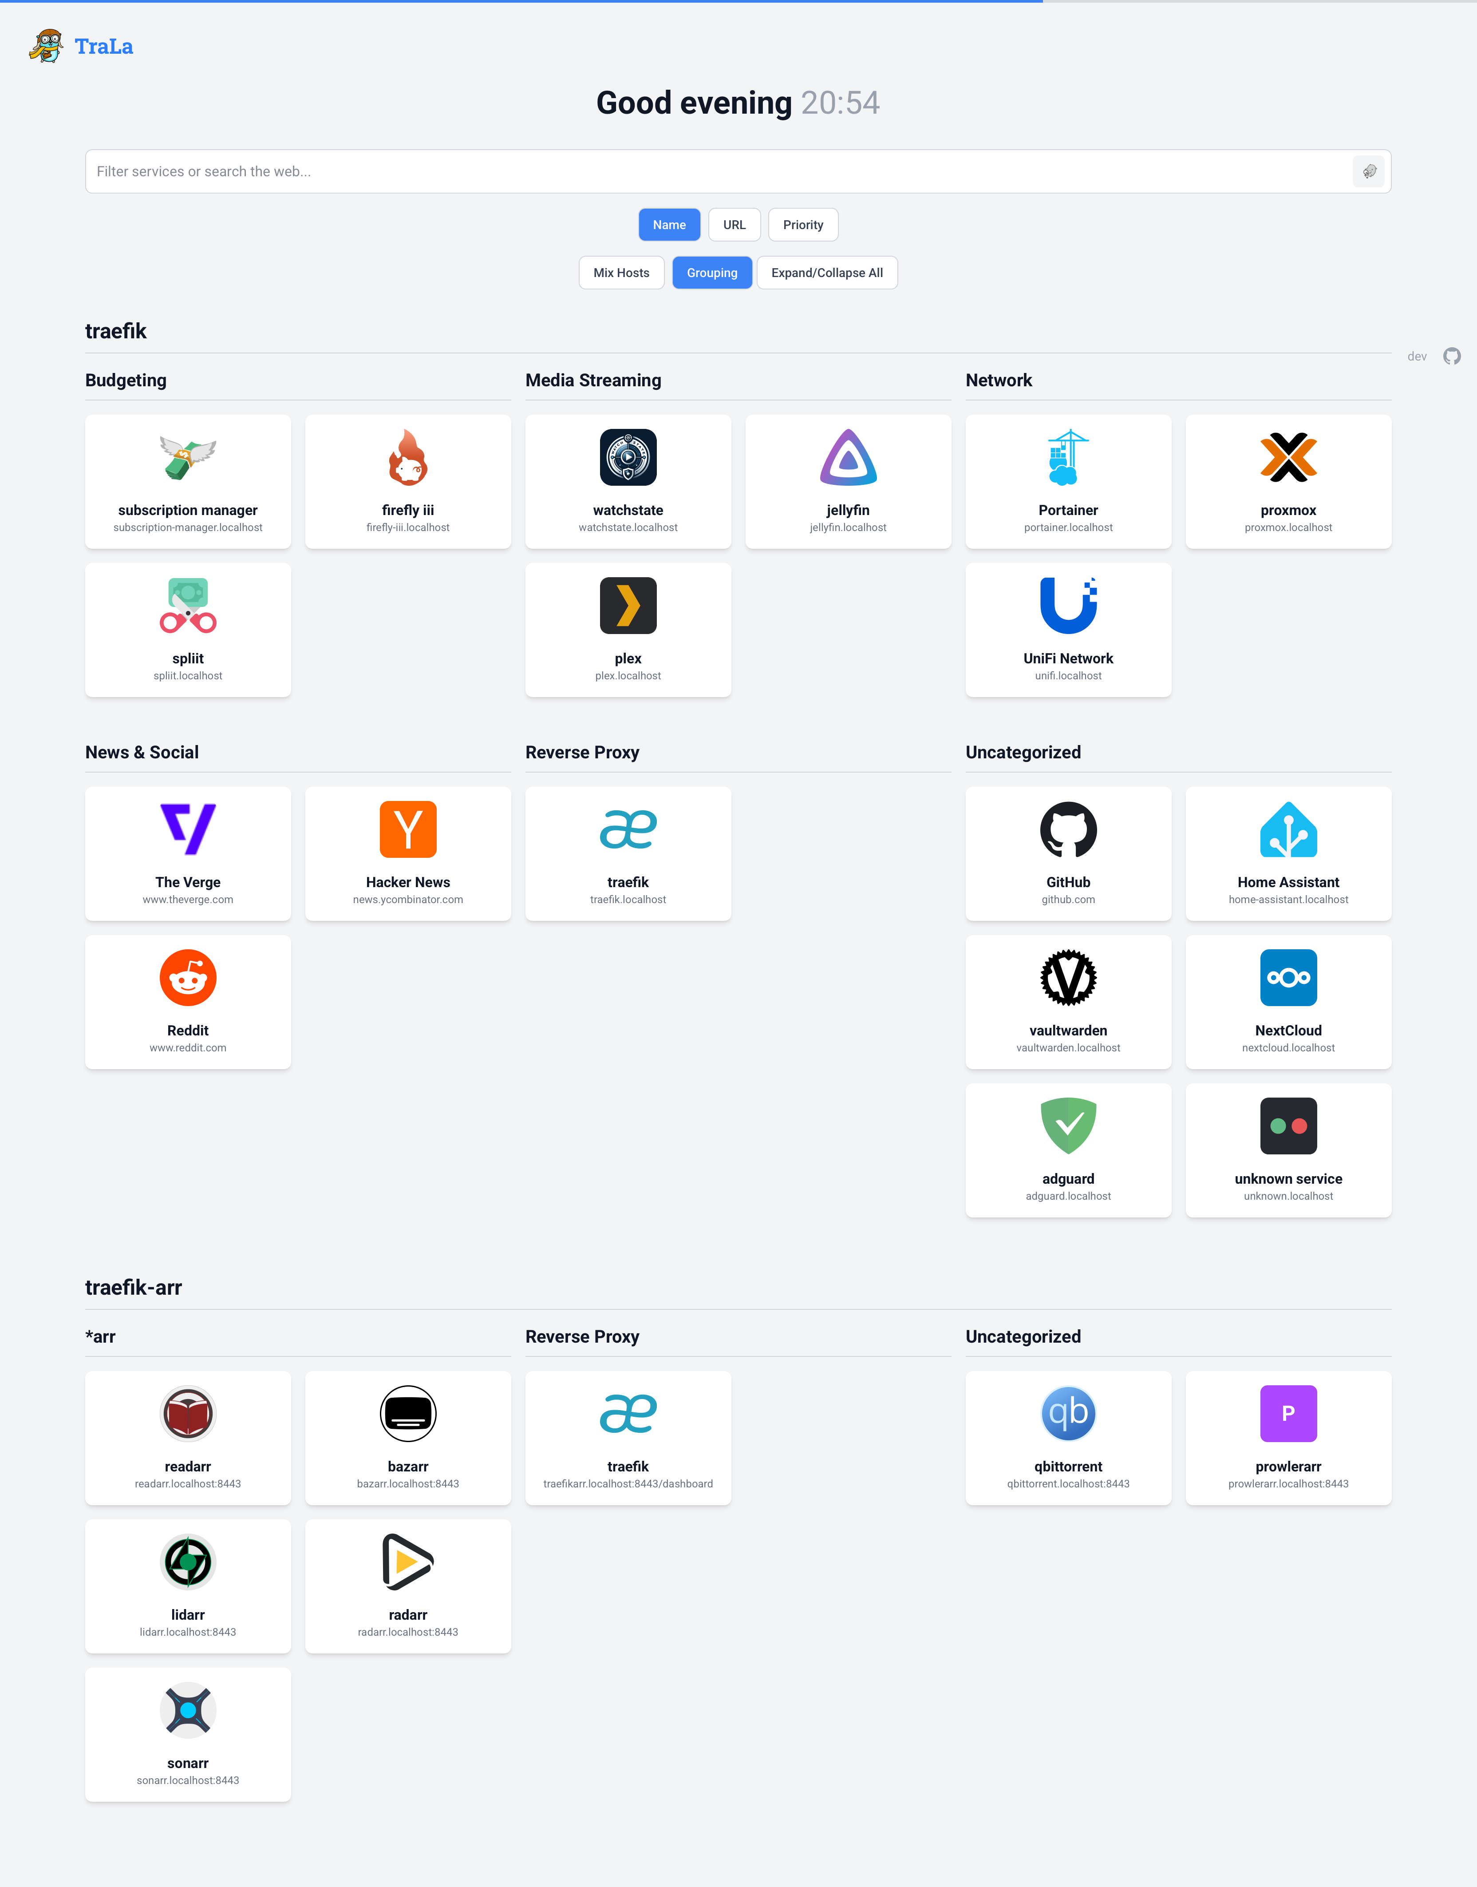Open the spliit scissors icon
The height and width of the screenshot is (1887, 1477).
(188, 606)
